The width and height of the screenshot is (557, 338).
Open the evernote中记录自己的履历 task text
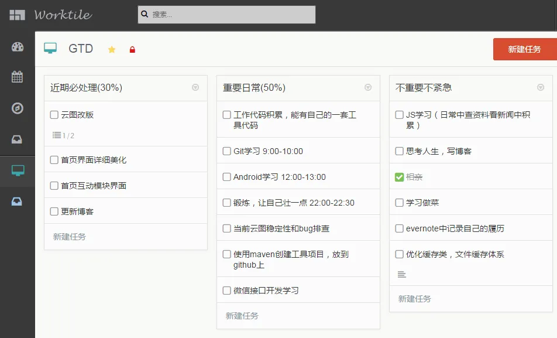[455, 228]
